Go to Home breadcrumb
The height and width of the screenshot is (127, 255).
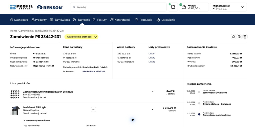tap(14, 31)
